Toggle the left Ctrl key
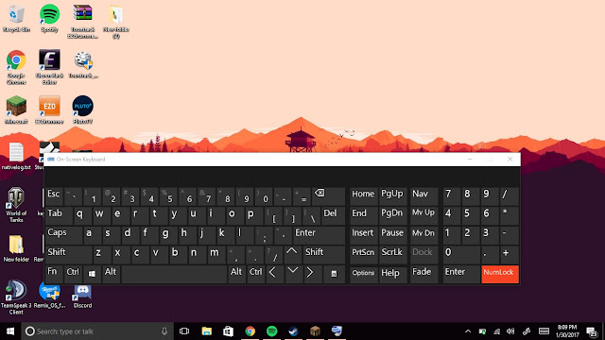 pyautogui.click(x=73, y=274)
